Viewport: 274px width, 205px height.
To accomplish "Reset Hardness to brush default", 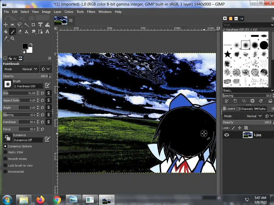I will tap(43, 122).
